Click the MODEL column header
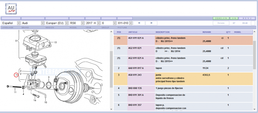Screen dimensions: 258x113 click(238, 32)
